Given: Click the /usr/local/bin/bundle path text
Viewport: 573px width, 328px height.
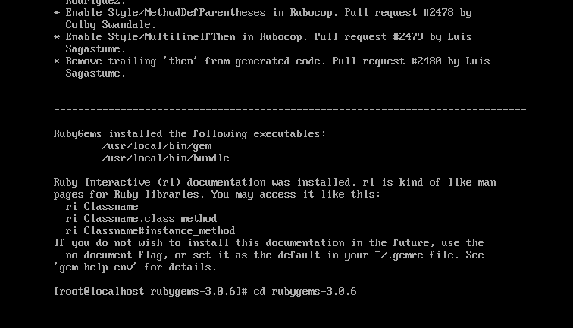Looking at the screenshot, I should point(165,158).
